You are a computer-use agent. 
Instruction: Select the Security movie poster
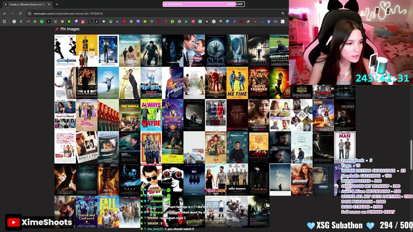click(151, 51)
